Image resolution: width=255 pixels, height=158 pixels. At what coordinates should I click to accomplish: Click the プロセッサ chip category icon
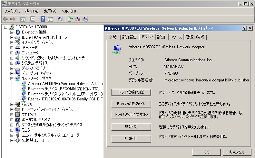pyautogui.click(x=17, y=115)
